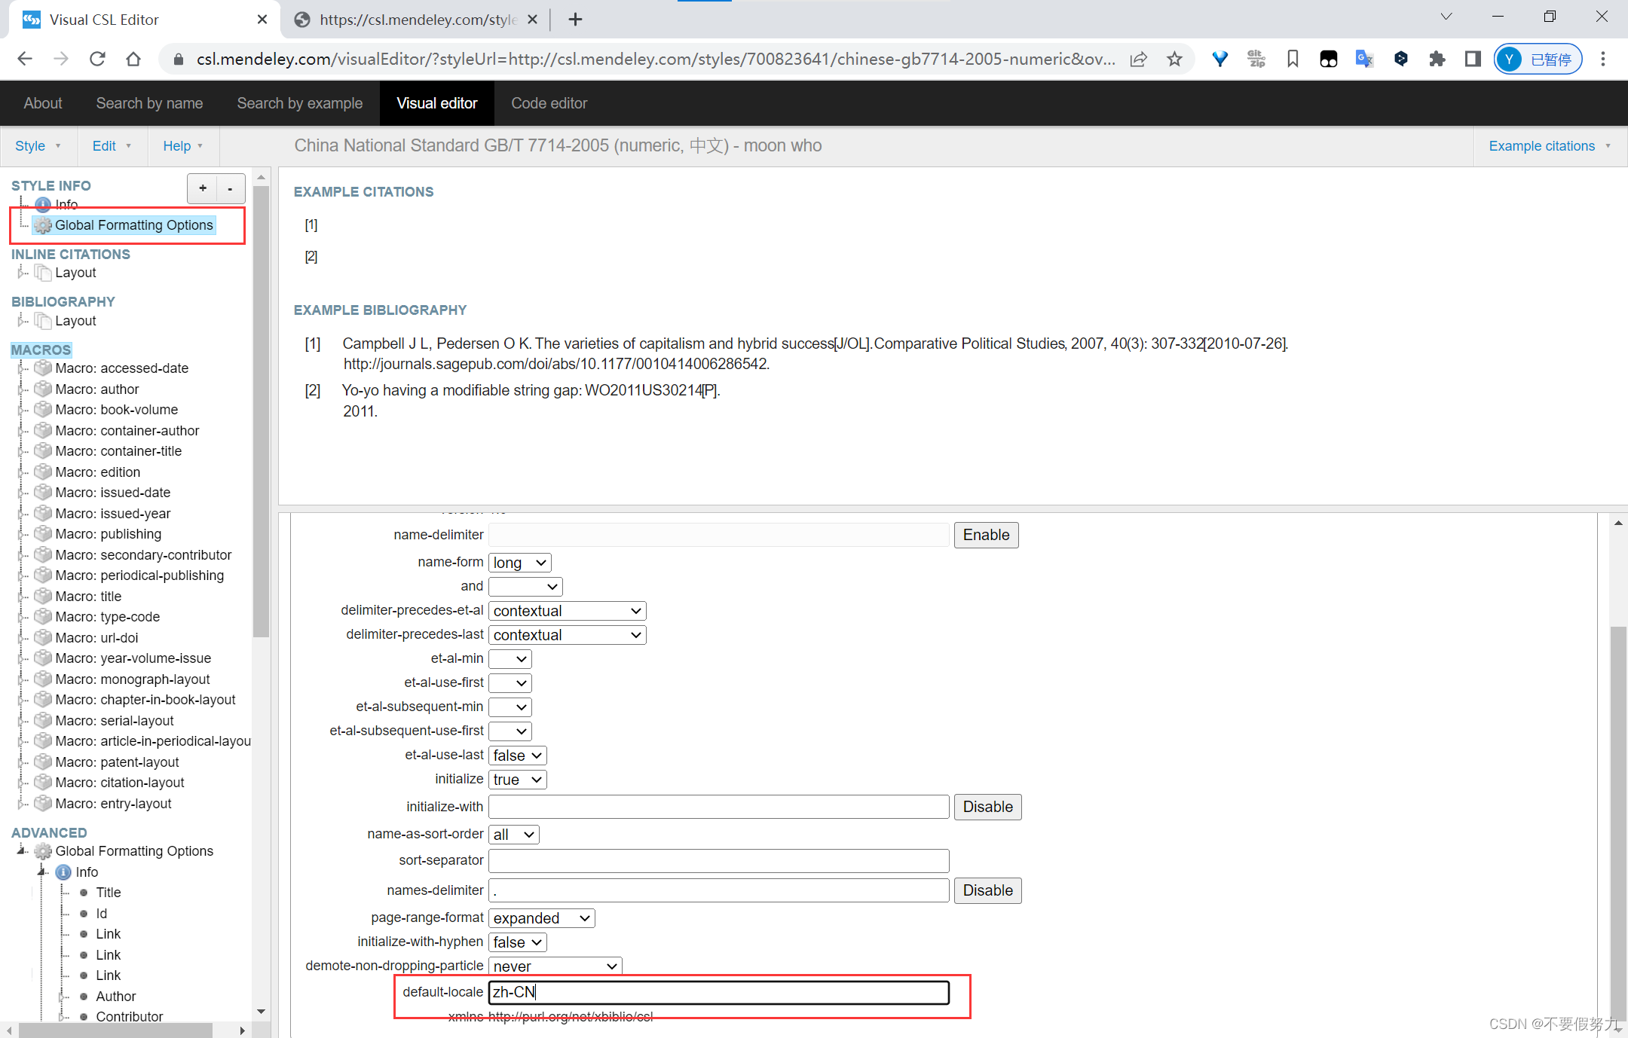Click the expand-all plus icon in tree
The width and height of the screenshot is (1628, 1038).
[x=203, y=188]
